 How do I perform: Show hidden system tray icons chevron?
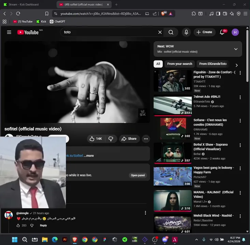pyautogui.click(x=196, y=240)
